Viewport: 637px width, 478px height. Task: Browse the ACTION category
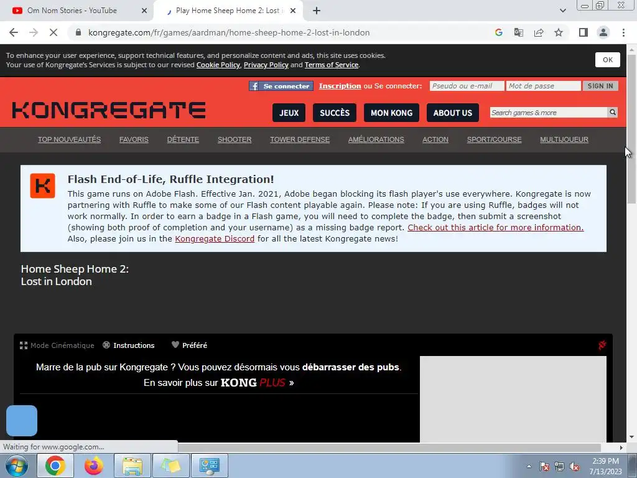pos(435,139)
